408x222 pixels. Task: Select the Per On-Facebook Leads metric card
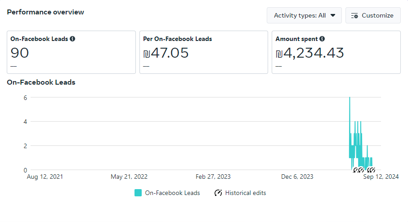point(204,52)
